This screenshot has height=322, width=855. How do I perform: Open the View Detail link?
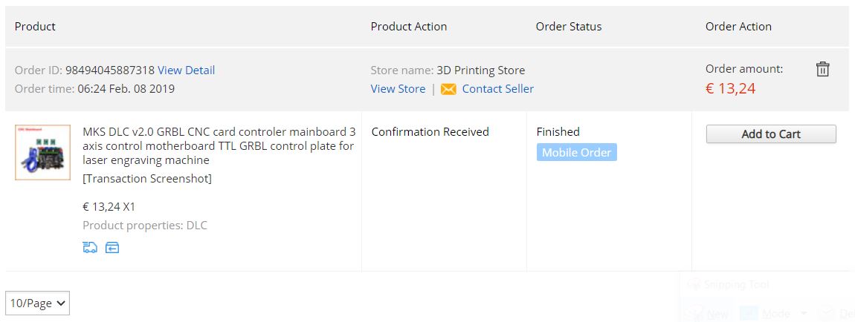coord(186,70)
